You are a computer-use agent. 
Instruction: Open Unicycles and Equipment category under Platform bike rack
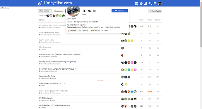48,57
